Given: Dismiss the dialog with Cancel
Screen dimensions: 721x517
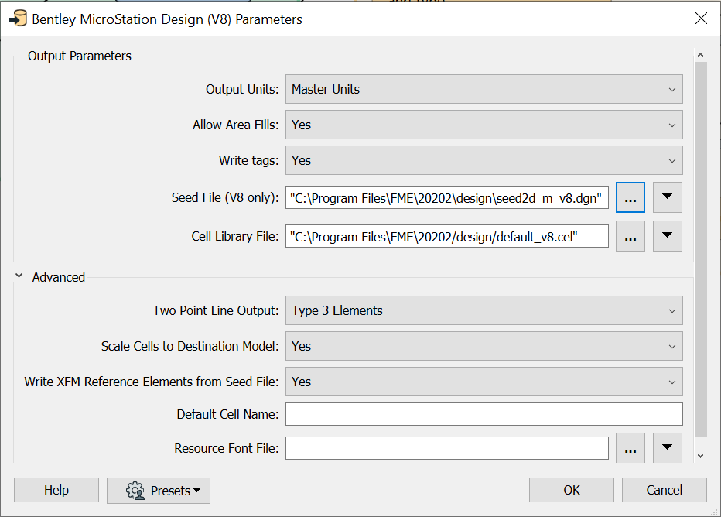Looking at the screenshot, I should (x=664, y=490).
